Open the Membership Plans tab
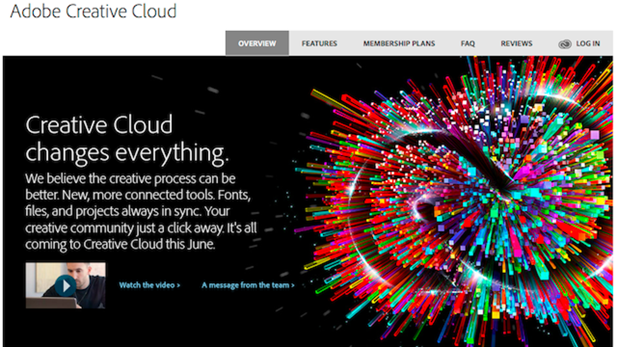Screen dimensions: 617x347 pos(399,44)
